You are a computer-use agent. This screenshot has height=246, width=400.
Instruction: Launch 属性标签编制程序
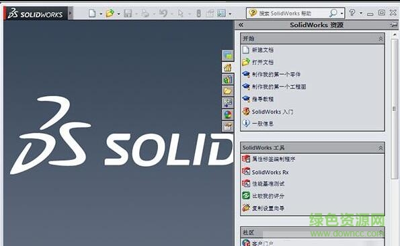(274, 159)
